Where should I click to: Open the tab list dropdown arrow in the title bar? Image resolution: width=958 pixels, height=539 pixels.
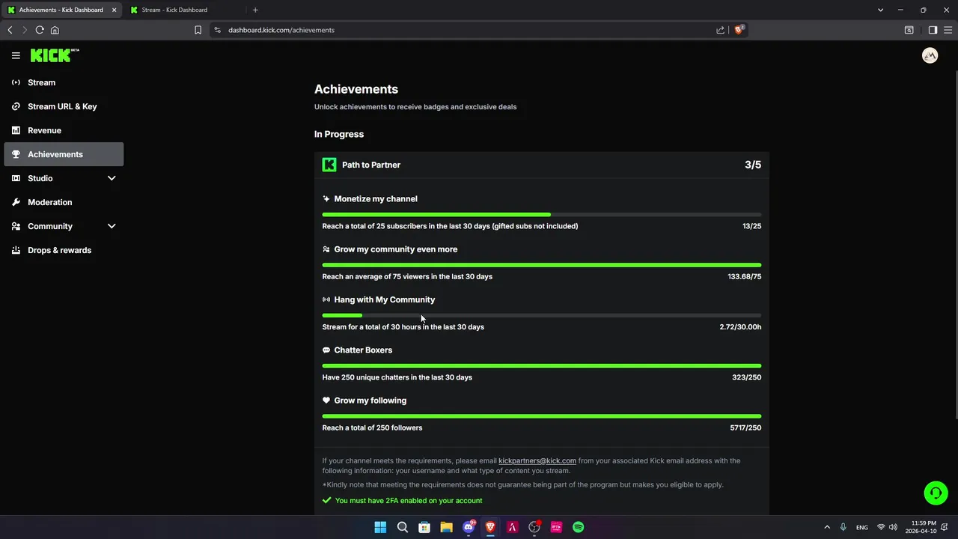pyautogui.click(x=880, y=10)
